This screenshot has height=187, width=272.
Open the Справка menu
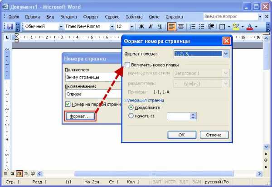pos(174,17)
